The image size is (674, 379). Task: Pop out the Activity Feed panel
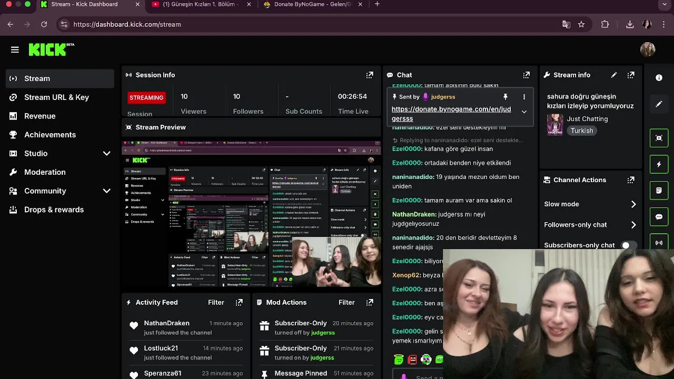pos(239,303)
